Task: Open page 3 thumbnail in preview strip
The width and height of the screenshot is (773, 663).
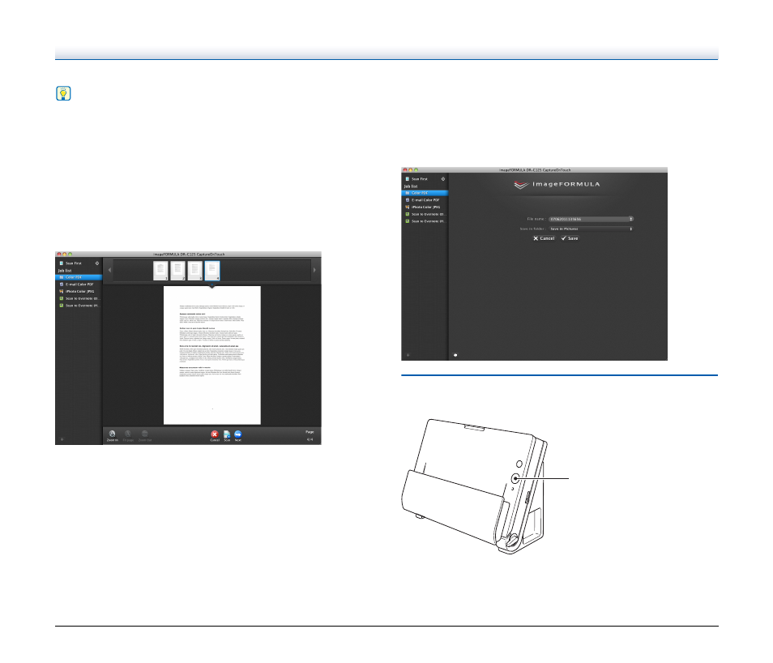Action: [195, 271]
